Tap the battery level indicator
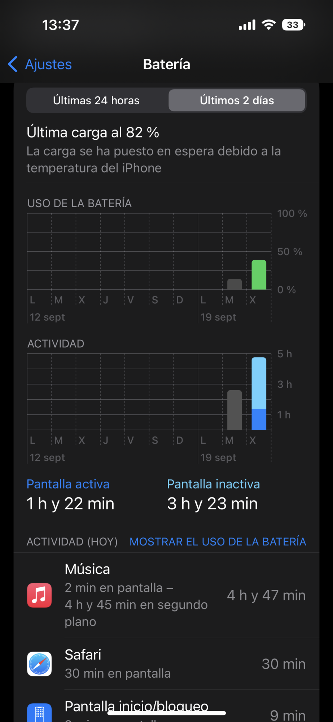Viewport: 333px width, 722px height. [x=293, y=25]
